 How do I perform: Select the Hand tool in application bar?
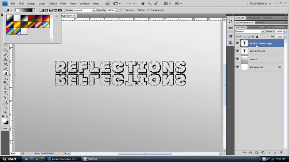(143, 4)
